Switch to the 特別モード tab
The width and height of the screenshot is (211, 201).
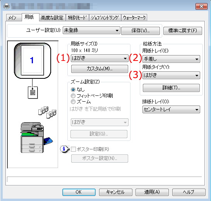77,18
